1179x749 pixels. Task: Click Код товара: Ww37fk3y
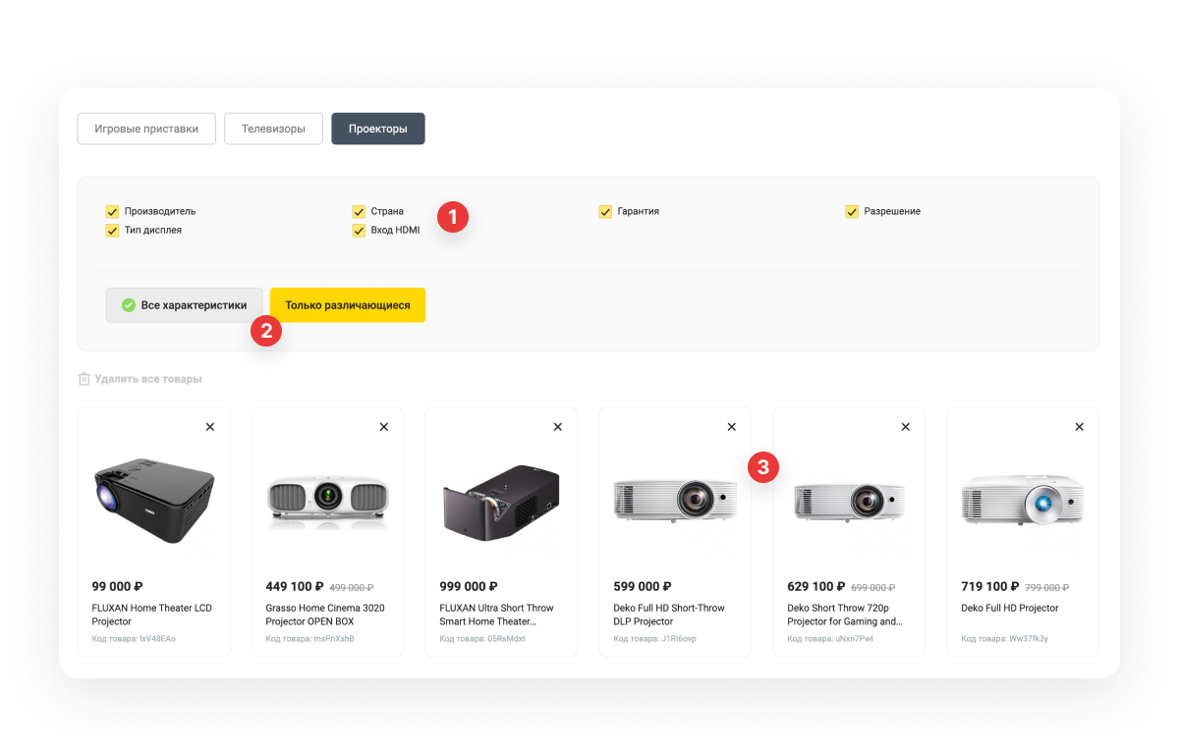coord(1004,639)
